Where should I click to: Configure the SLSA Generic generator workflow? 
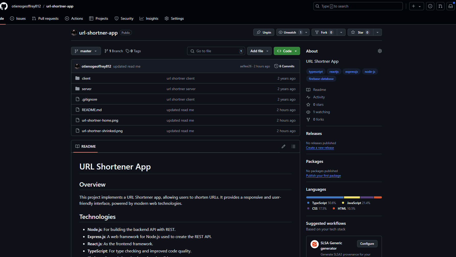coord(367,244)
